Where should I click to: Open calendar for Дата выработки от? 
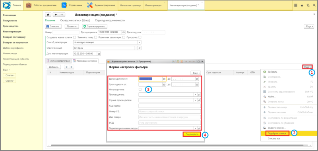164,79
